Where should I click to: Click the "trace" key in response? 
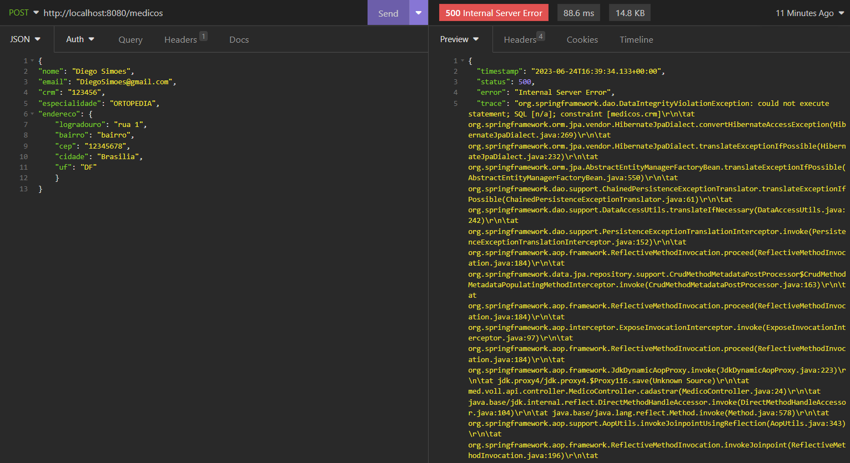point(491,103)
